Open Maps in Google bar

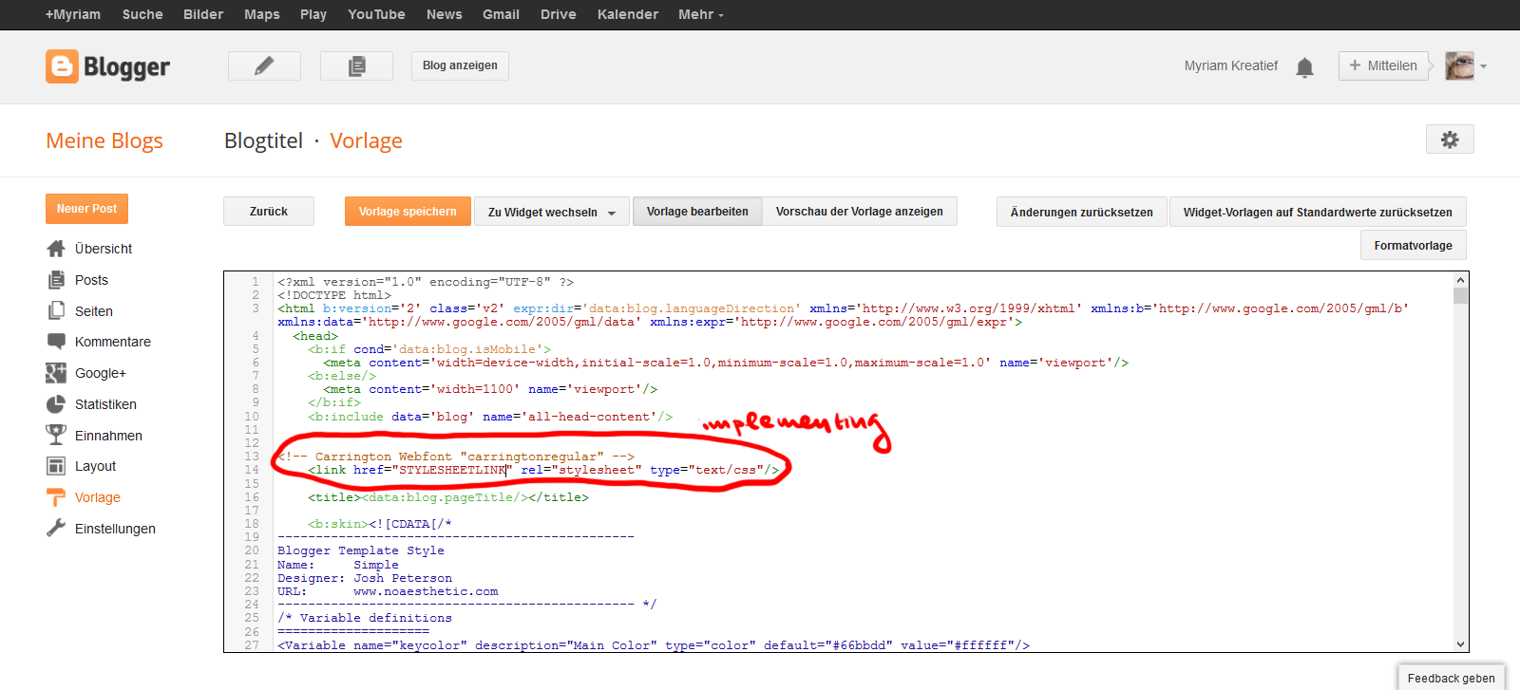262,14
